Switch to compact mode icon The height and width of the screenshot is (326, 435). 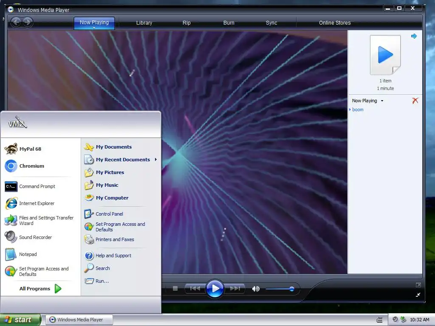[418, 295]
